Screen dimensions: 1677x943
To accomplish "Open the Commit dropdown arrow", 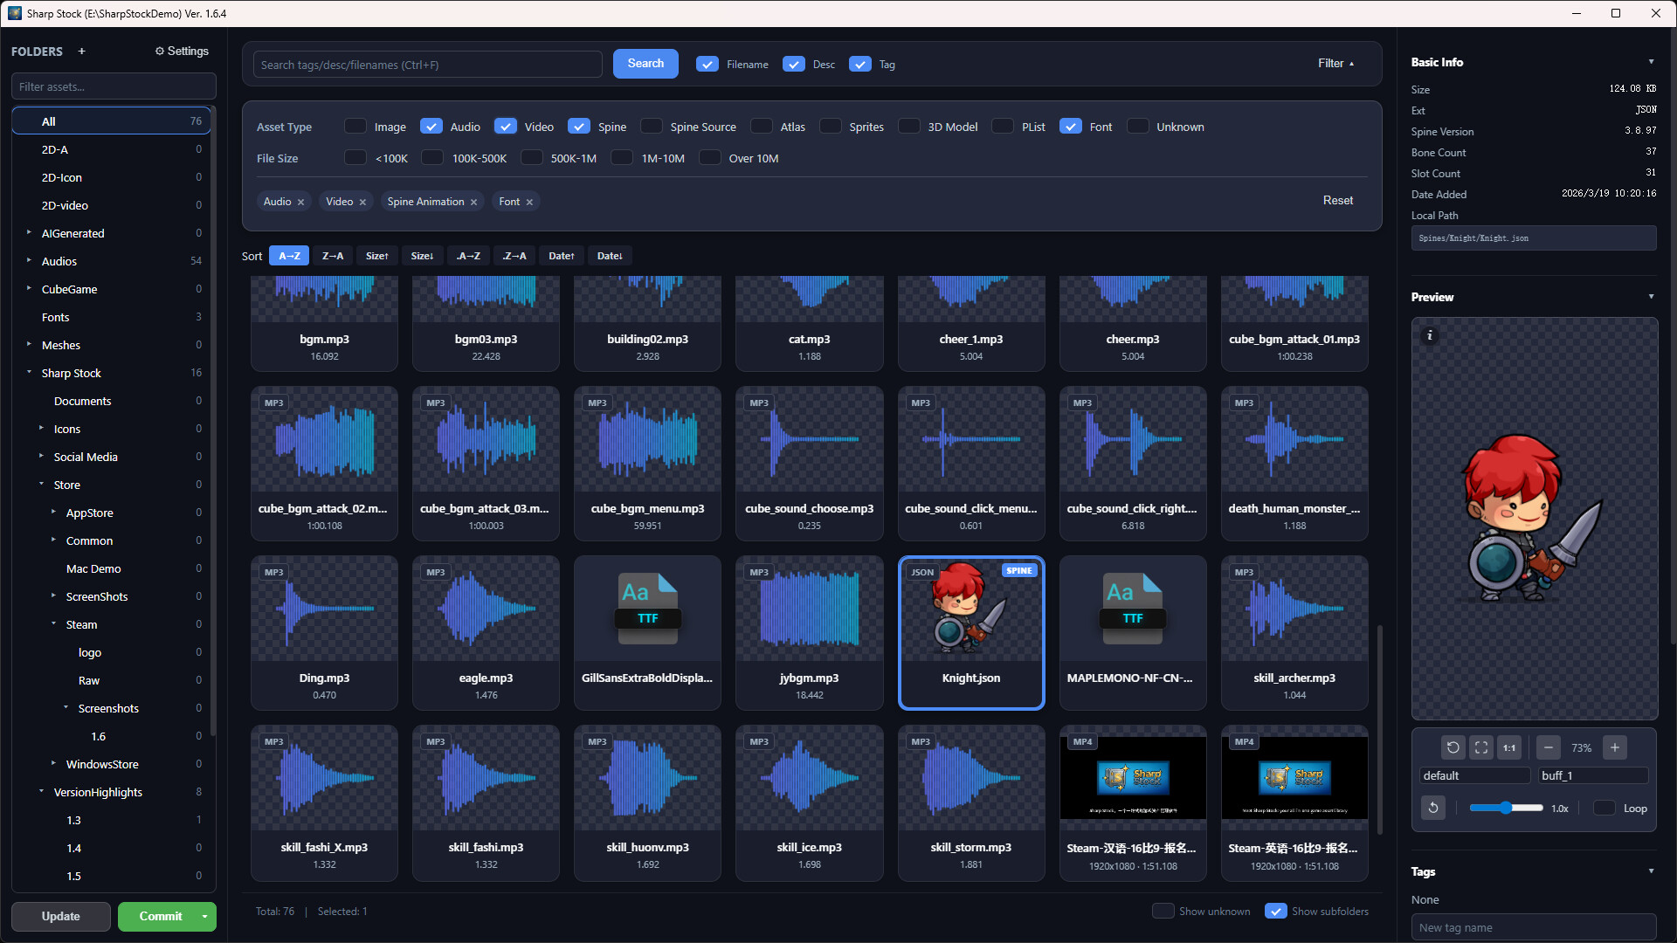I will click(x=204, y=917).
